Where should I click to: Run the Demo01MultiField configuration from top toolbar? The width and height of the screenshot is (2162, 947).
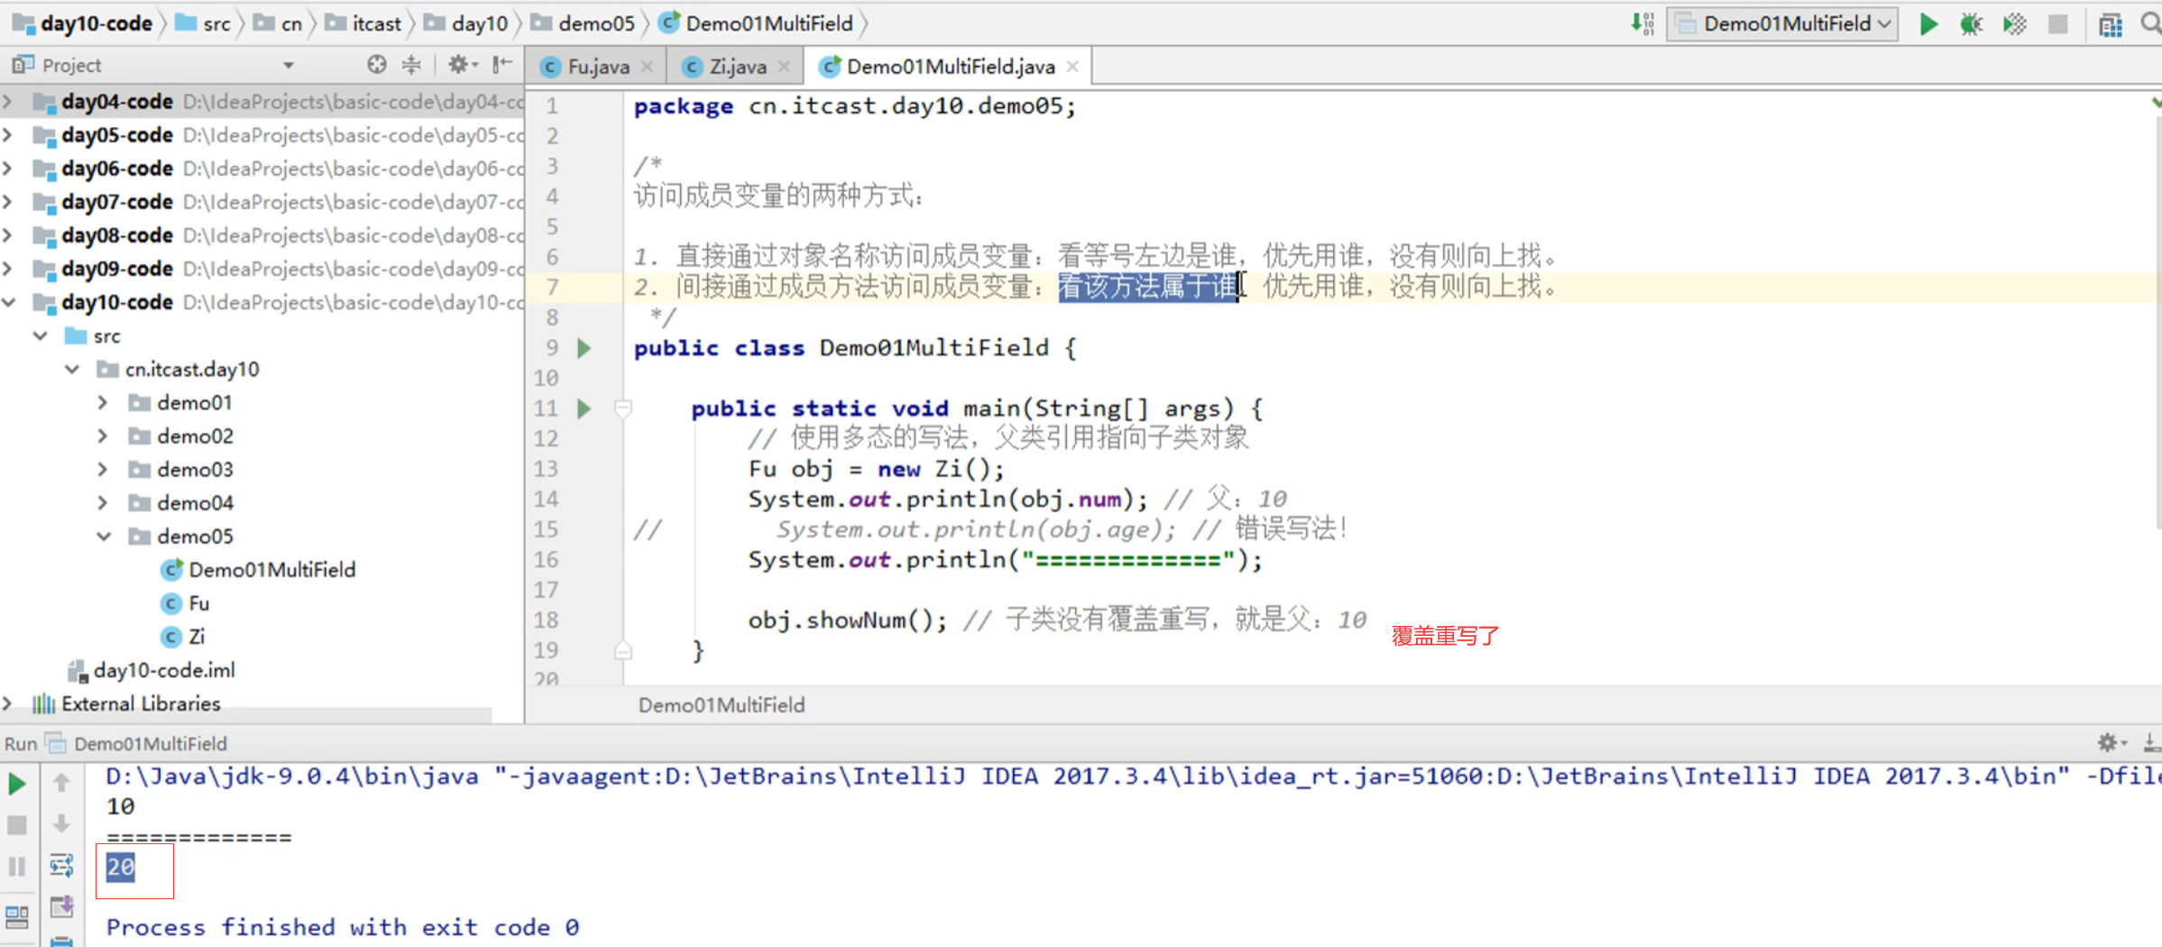(x=1928, y=24)
